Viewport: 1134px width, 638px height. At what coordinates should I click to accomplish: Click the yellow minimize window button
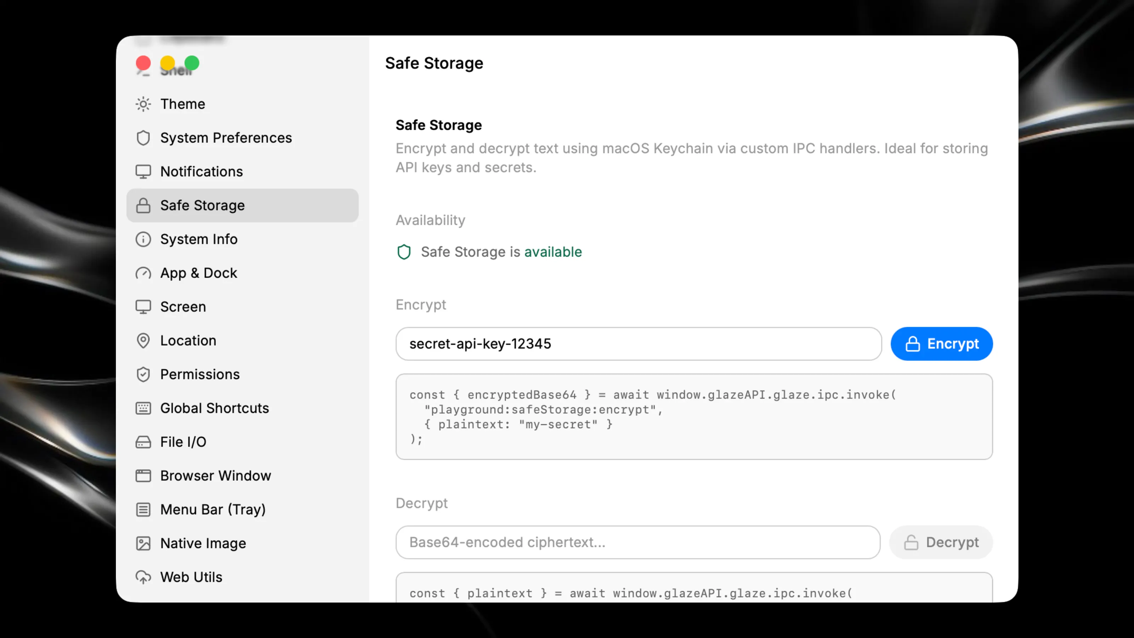(x=167, y=63)
